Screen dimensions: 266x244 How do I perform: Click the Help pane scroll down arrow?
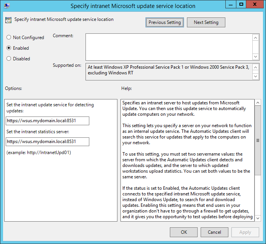(258, 218)
